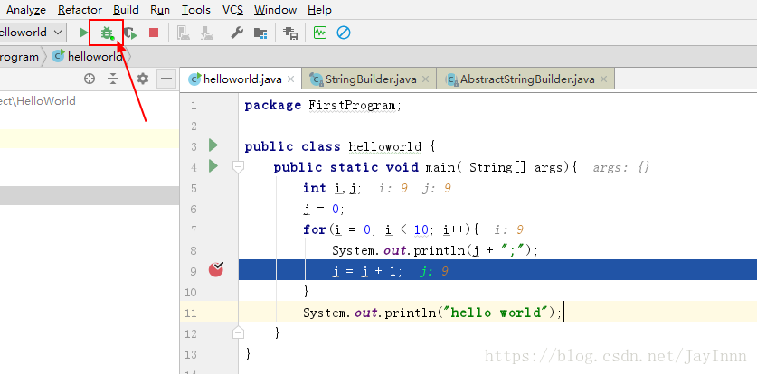
Task: Click the fold end marker on line 12
Action: pos(238,333)
